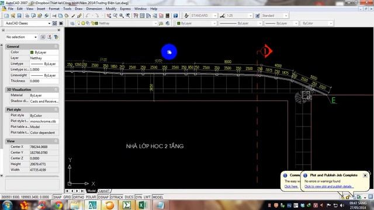Select the Zoom Window tool
The height and width of the screenshot is (210, 374).
[122, 16]
